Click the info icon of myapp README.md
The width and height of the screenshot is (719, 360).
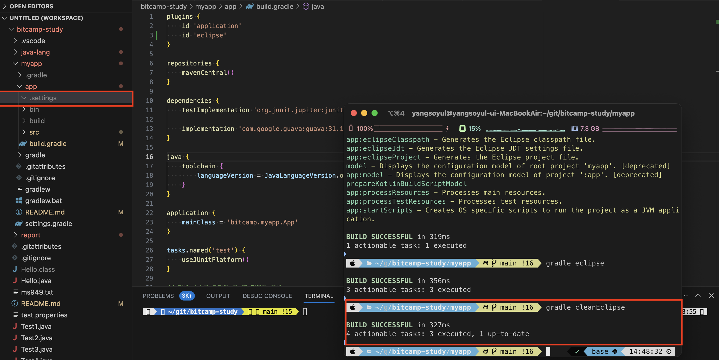[x=19, y=212]
